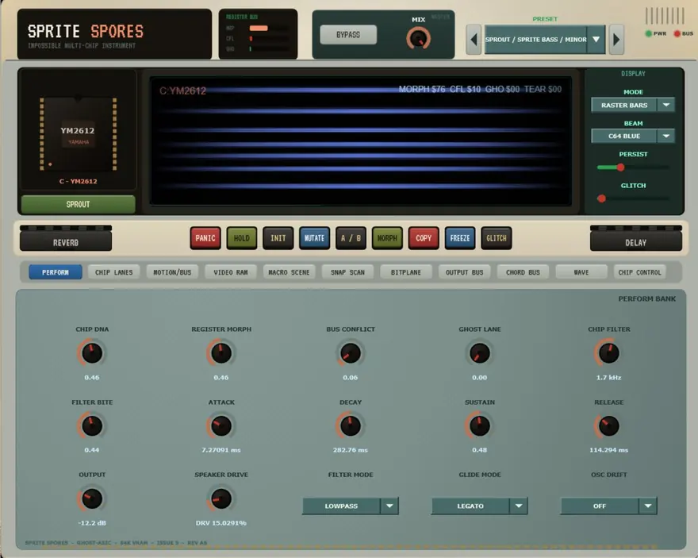Toggle the DELAY effect
This screenshot has width=698, height=558.
click(x=635, y=239)
